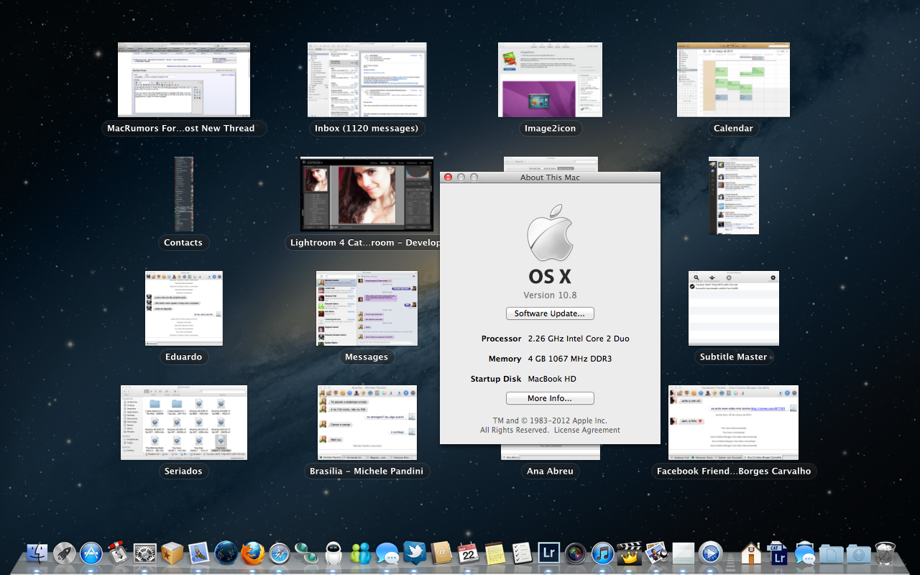The width and height of the screenshot is (920, 575).
Task: Open Finder from the Dock
Action: pos(37,553)
